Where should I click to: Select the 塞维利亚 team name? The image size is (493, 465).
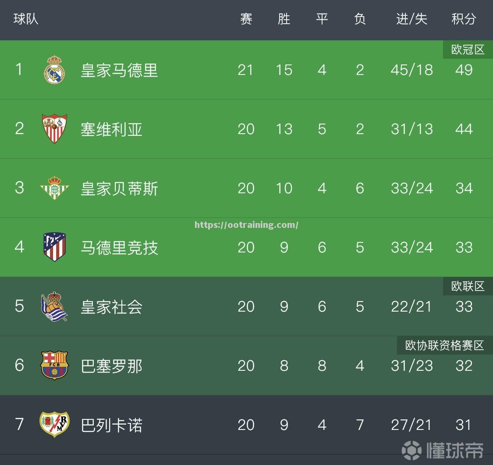111,129
